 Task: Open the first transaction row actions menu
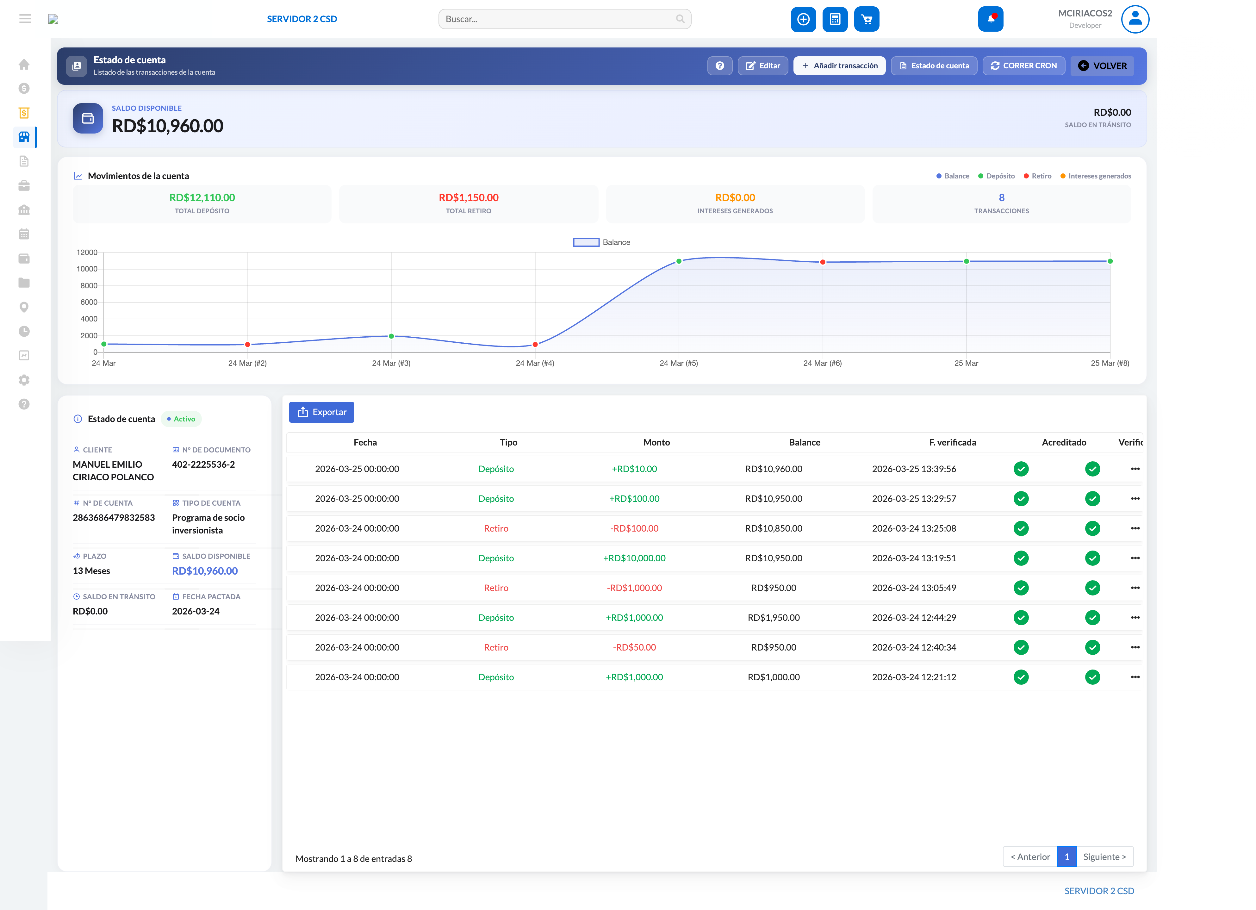pyautogui.click(x=1136, y=469)
